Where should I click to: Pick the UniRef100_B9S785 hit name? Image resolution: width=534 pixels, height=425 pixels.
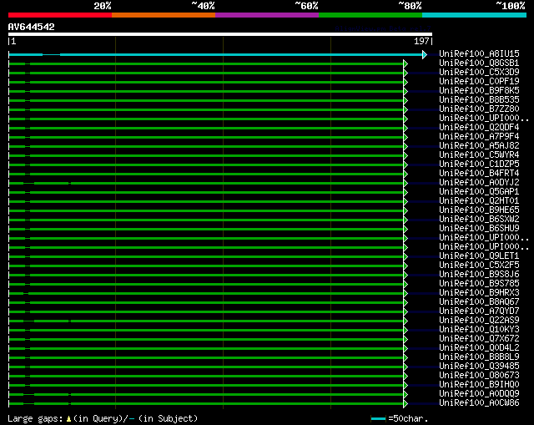point(479,284)
